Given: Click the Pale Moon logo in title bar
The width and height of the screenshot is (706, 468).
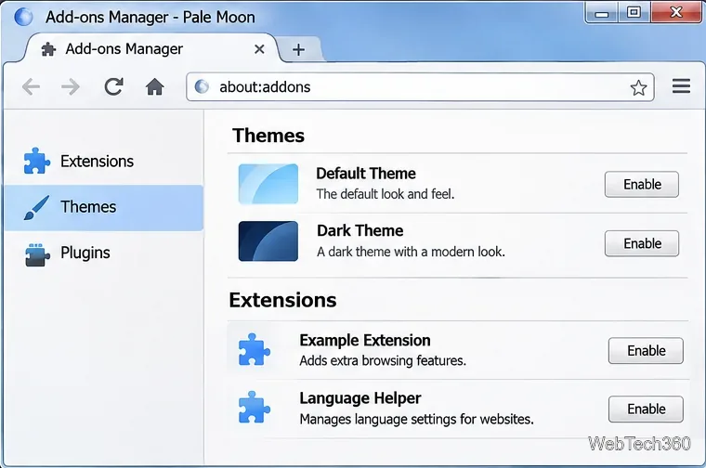Looking at the screenshot, I should [23, 17].
